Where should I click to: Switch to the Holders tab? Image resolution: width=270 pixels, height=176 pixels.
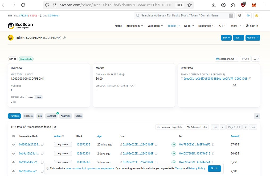[x=28, y=116]
